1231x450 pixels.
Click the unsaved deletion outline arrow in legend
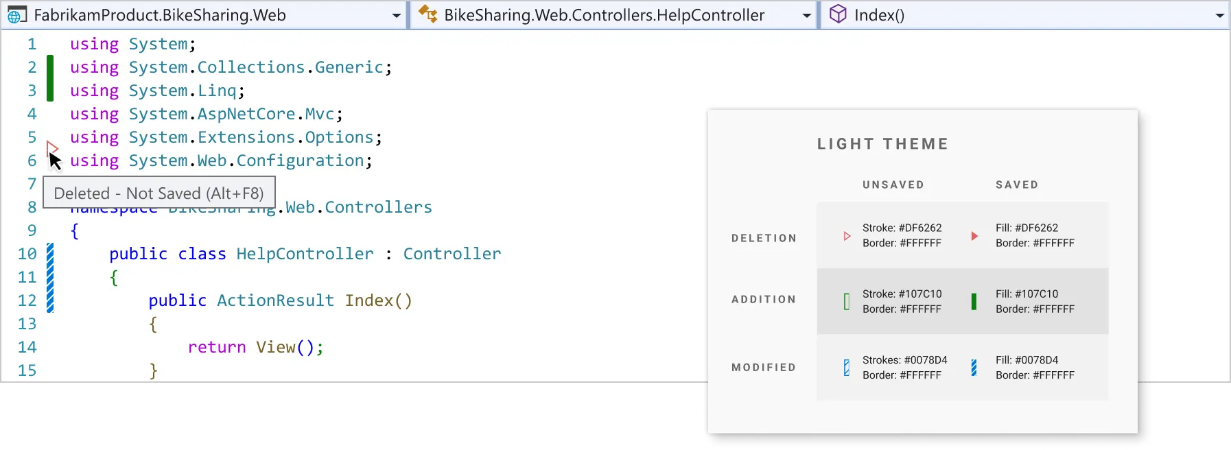(x=848, y=235)
